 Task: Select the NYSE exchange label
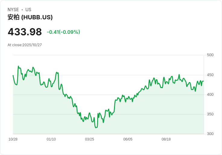click(13, 10)
